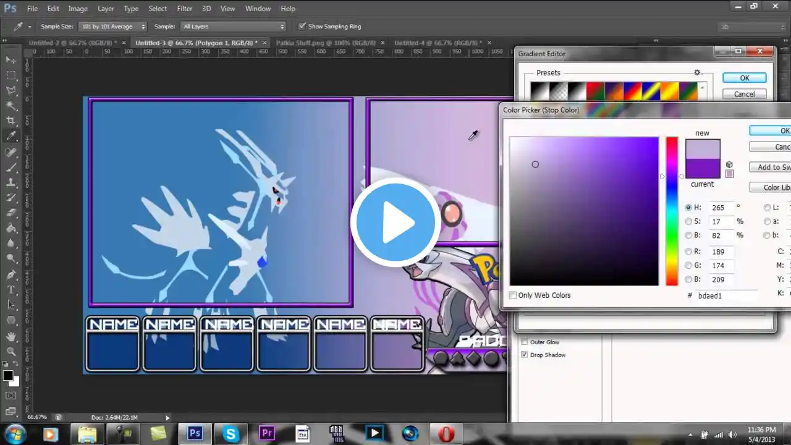The width and height of the screenshot is (791, 445).
Task: Expand the Sample All Layers dropdown
Action: pos(234,27)
